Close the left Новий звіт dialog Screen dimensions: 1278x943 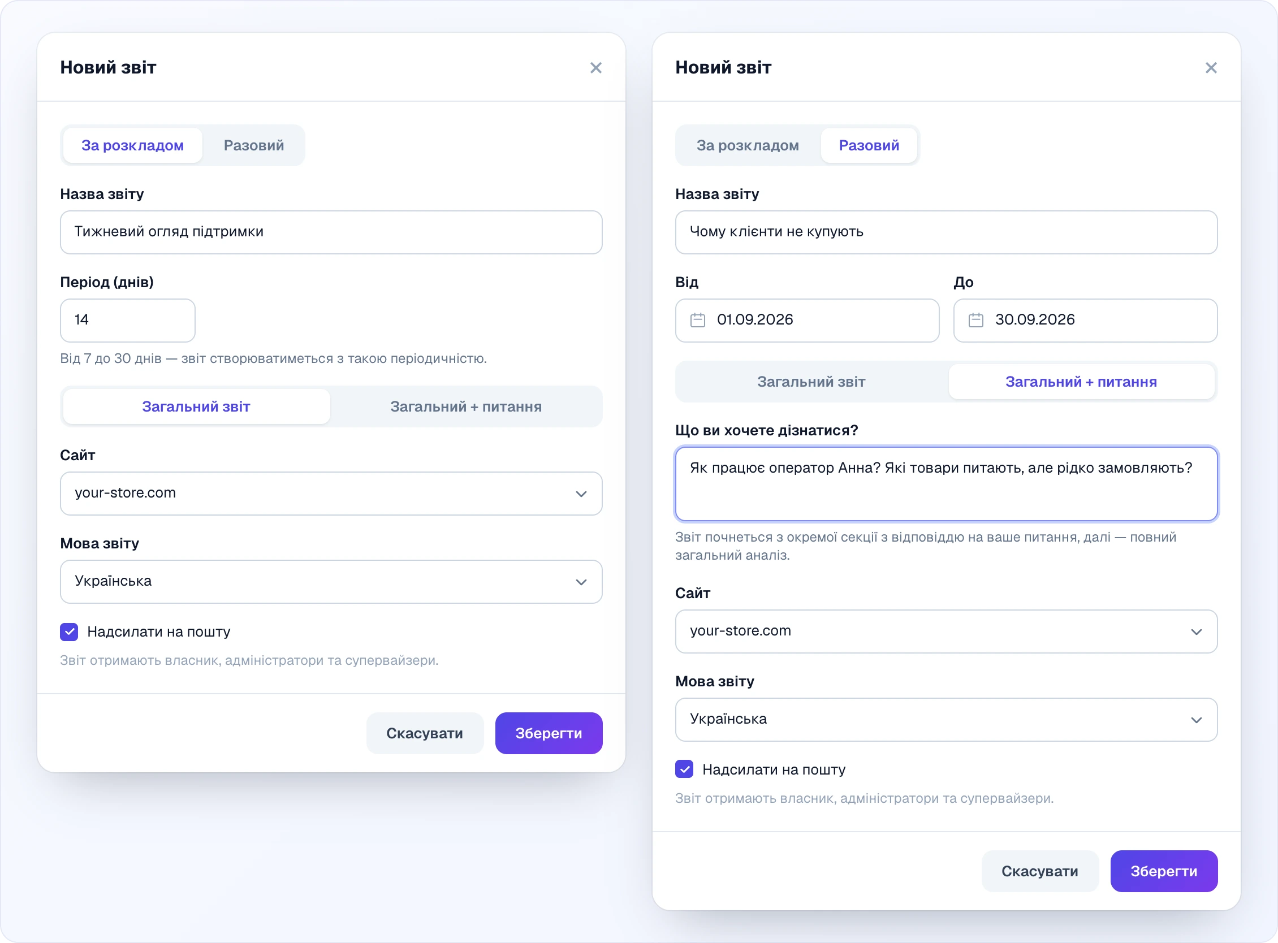[x=595, y=68]
